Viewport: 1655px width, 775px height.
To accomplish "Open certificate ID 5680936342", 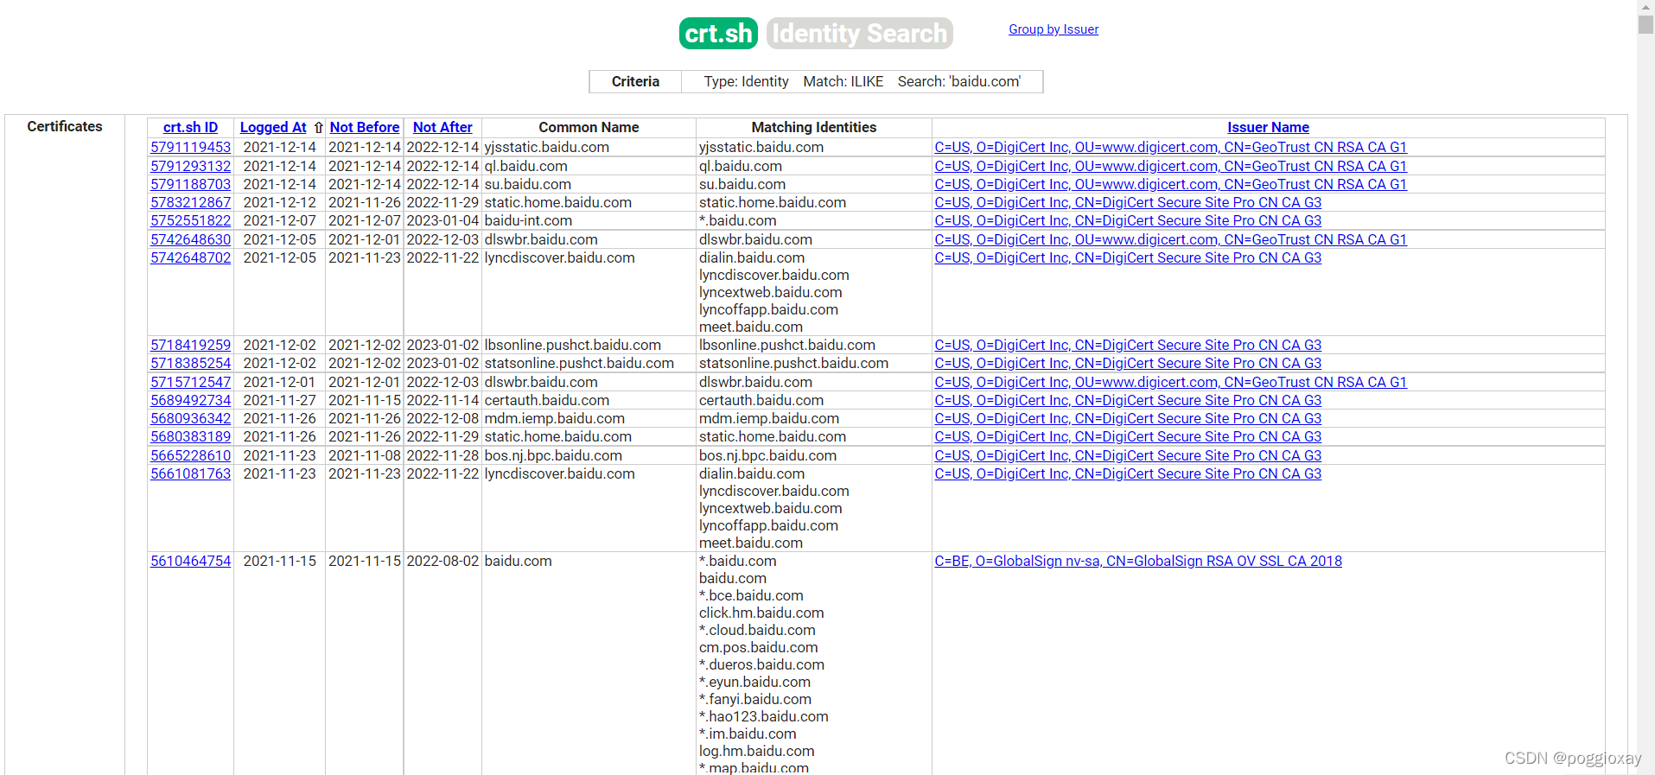I will coord(191,418).
